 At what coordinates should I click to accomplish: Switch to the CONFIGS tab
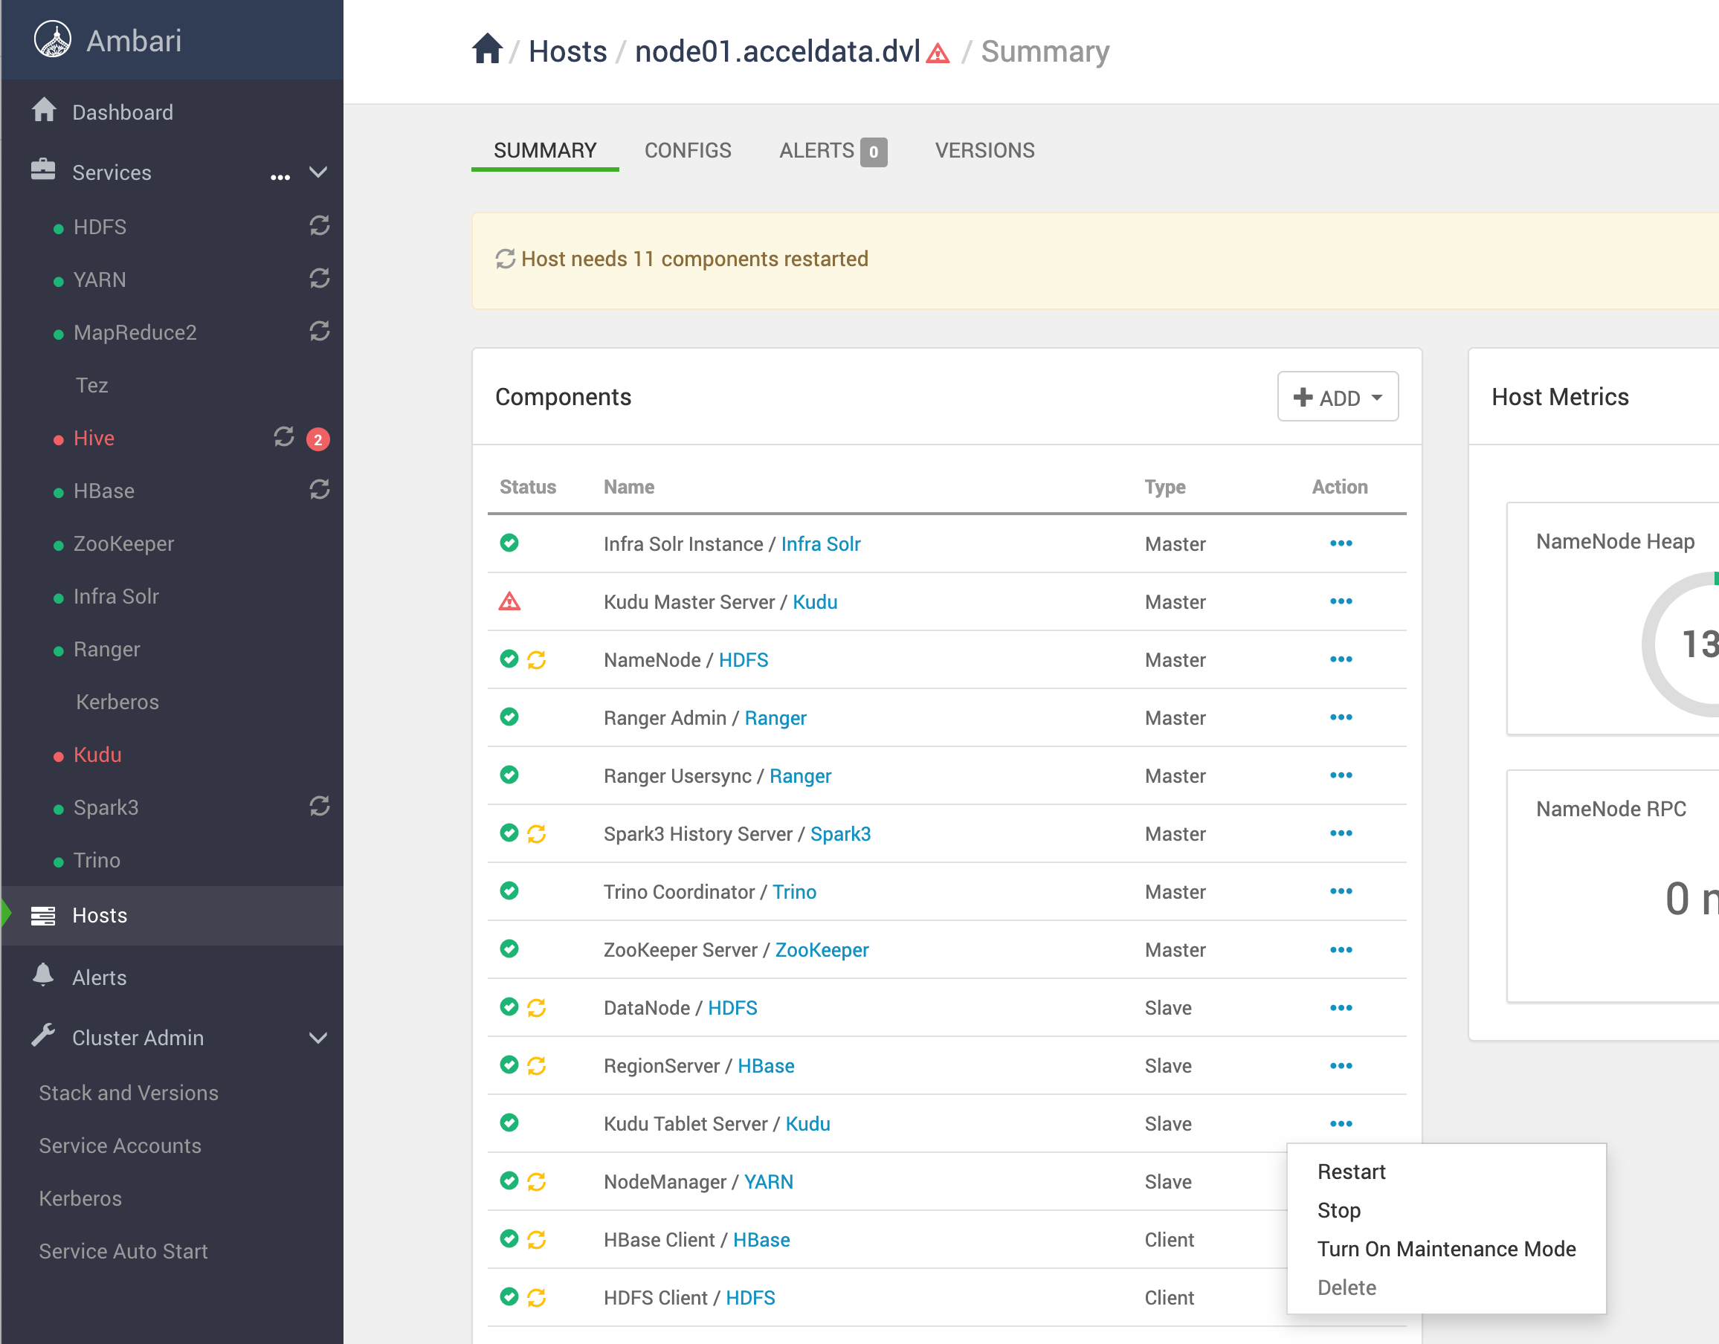pos(688,150)
